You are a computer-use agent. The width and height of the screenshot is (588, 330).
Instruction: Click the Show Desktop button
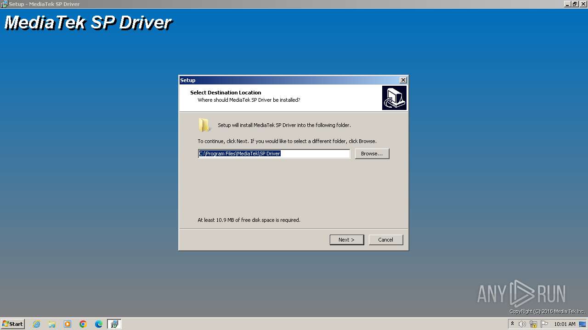tap(583, 324)
